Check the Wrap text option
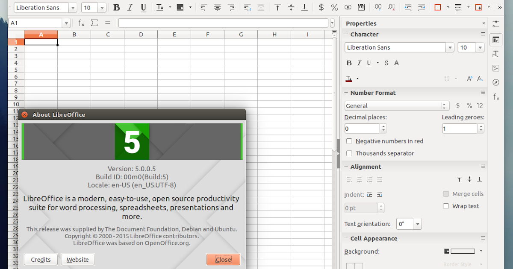The width and height of the screenshot is (513, 269). (x=446, y=206)
